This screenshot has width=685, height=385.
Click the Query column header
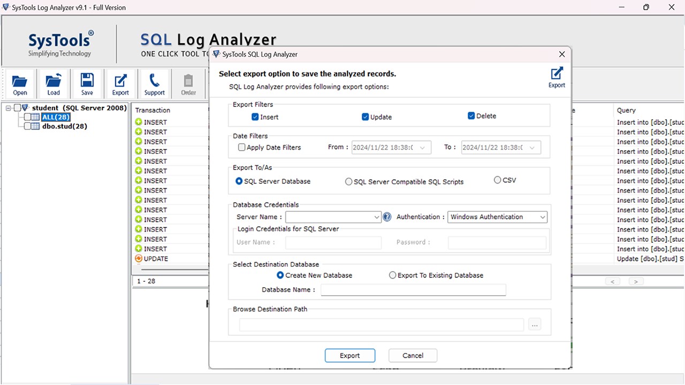626,110
